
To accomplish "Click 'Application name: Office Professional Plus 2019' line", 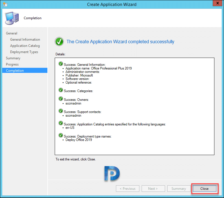I will point(98,68).
